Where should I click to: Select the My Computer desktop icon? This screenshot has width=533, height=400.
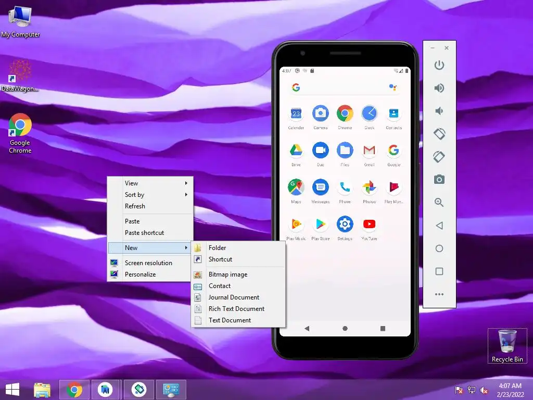click(20, 21)
